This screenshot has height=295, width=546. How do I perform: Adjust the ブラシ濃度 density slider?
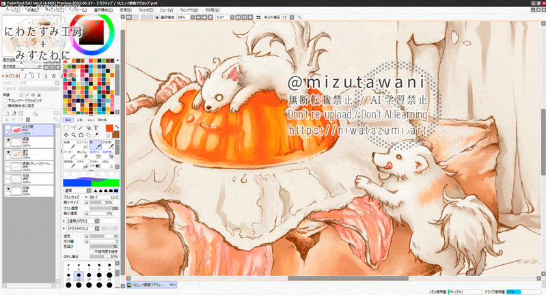click(104, 208)
